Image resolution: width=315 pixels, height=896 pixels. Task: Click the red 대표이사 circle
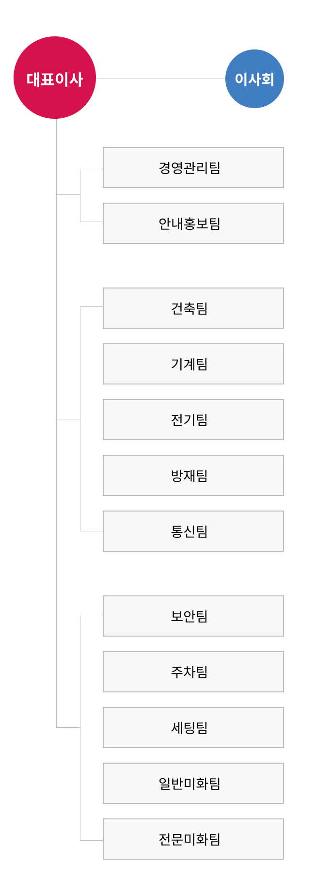[x=55, y=78]
